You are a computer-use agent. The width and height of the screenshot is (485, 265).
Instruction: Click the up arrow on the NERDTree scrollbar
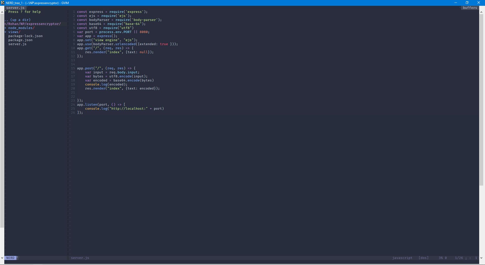2,12
